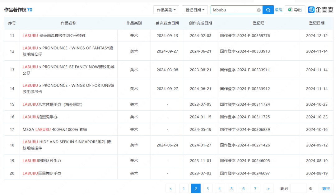This screenshot has height=195, width=336.
Task: Open the 登记日期 filter dropdown
Action: click(195, 10)
